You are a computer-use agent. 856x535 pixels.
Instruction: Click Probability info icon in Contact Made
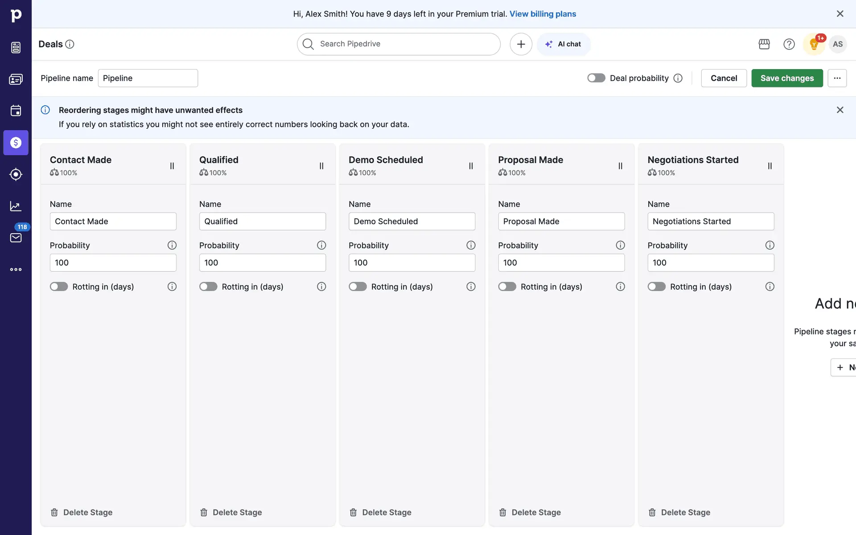[x=172, y=245]
